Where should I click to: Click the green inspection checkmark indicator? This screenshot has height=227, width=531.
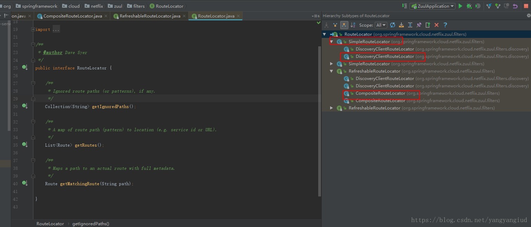point(319,22)
